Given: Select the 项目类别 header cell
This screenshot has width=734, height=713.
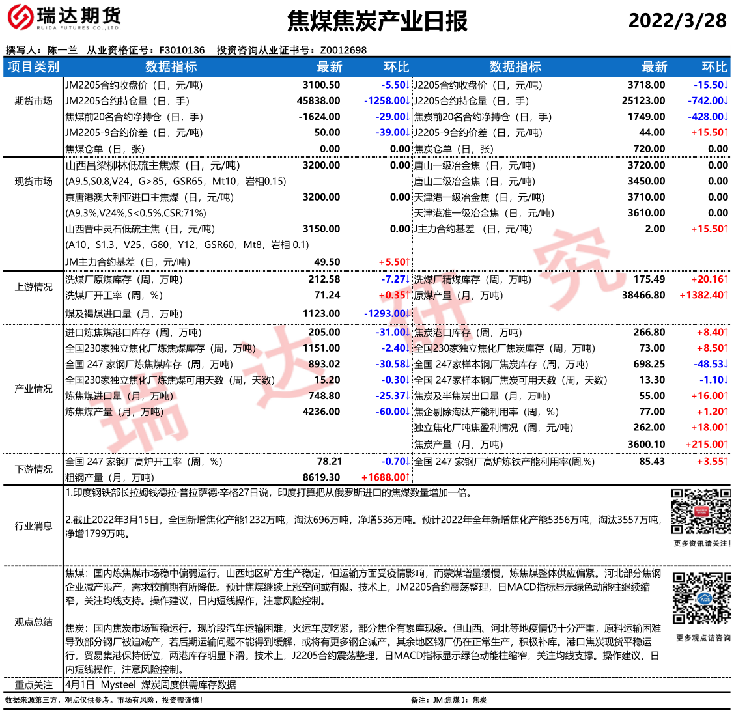Looking at the screenshot, I should click(33, 67).
